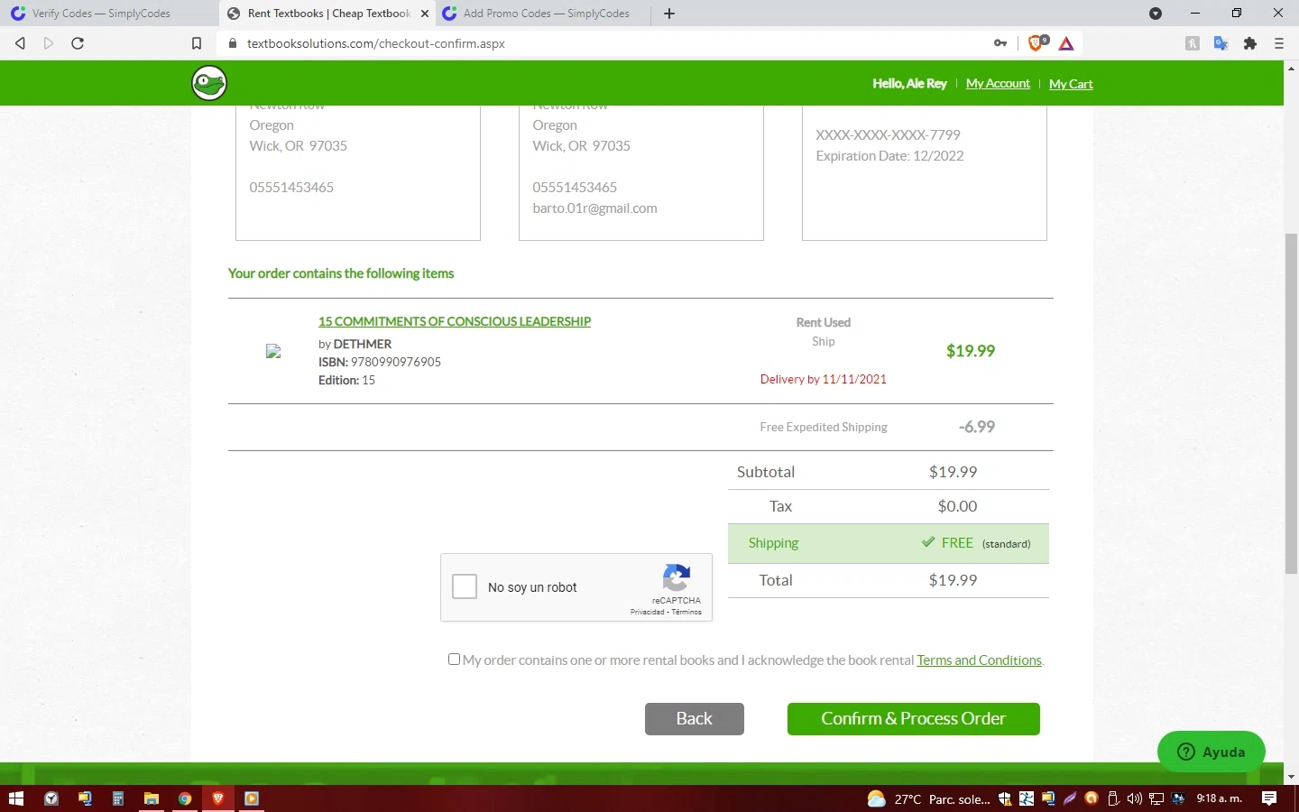Open the volume speaker tray icon
The height and width of the screenshot is (812, 1299).
tap(1135, 798)
